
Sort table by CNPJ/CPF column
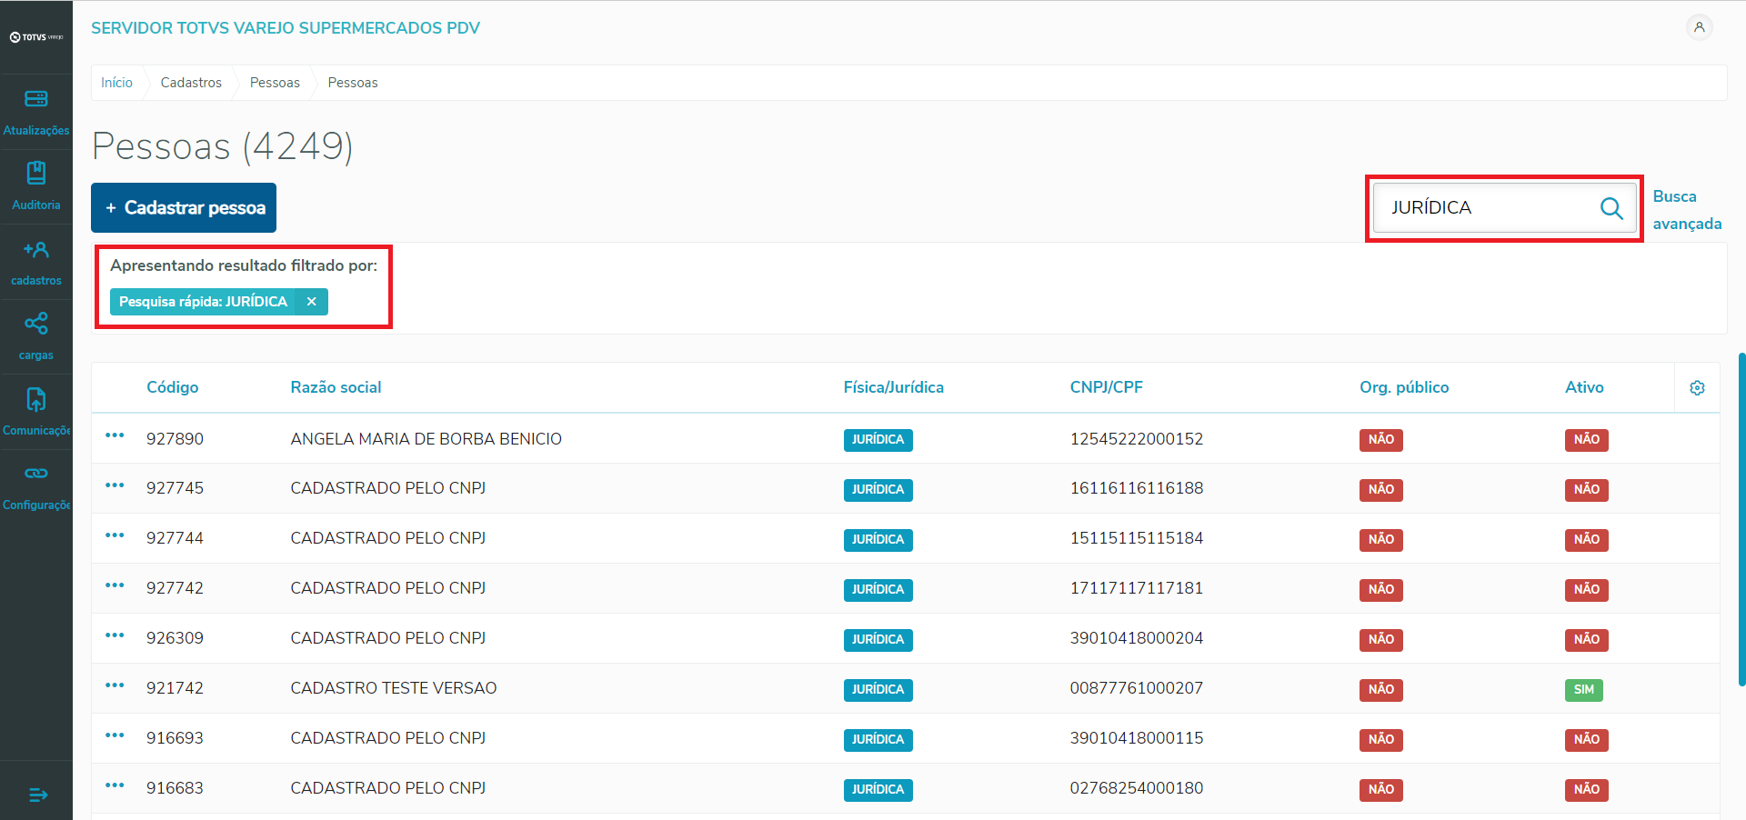pos(1106,387)
